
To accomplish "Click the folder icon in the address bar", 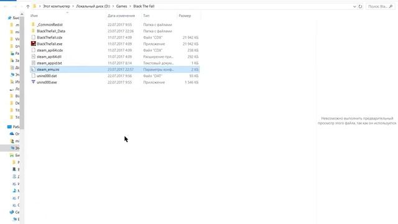I will pyautogui.click(x=35, y=6).
